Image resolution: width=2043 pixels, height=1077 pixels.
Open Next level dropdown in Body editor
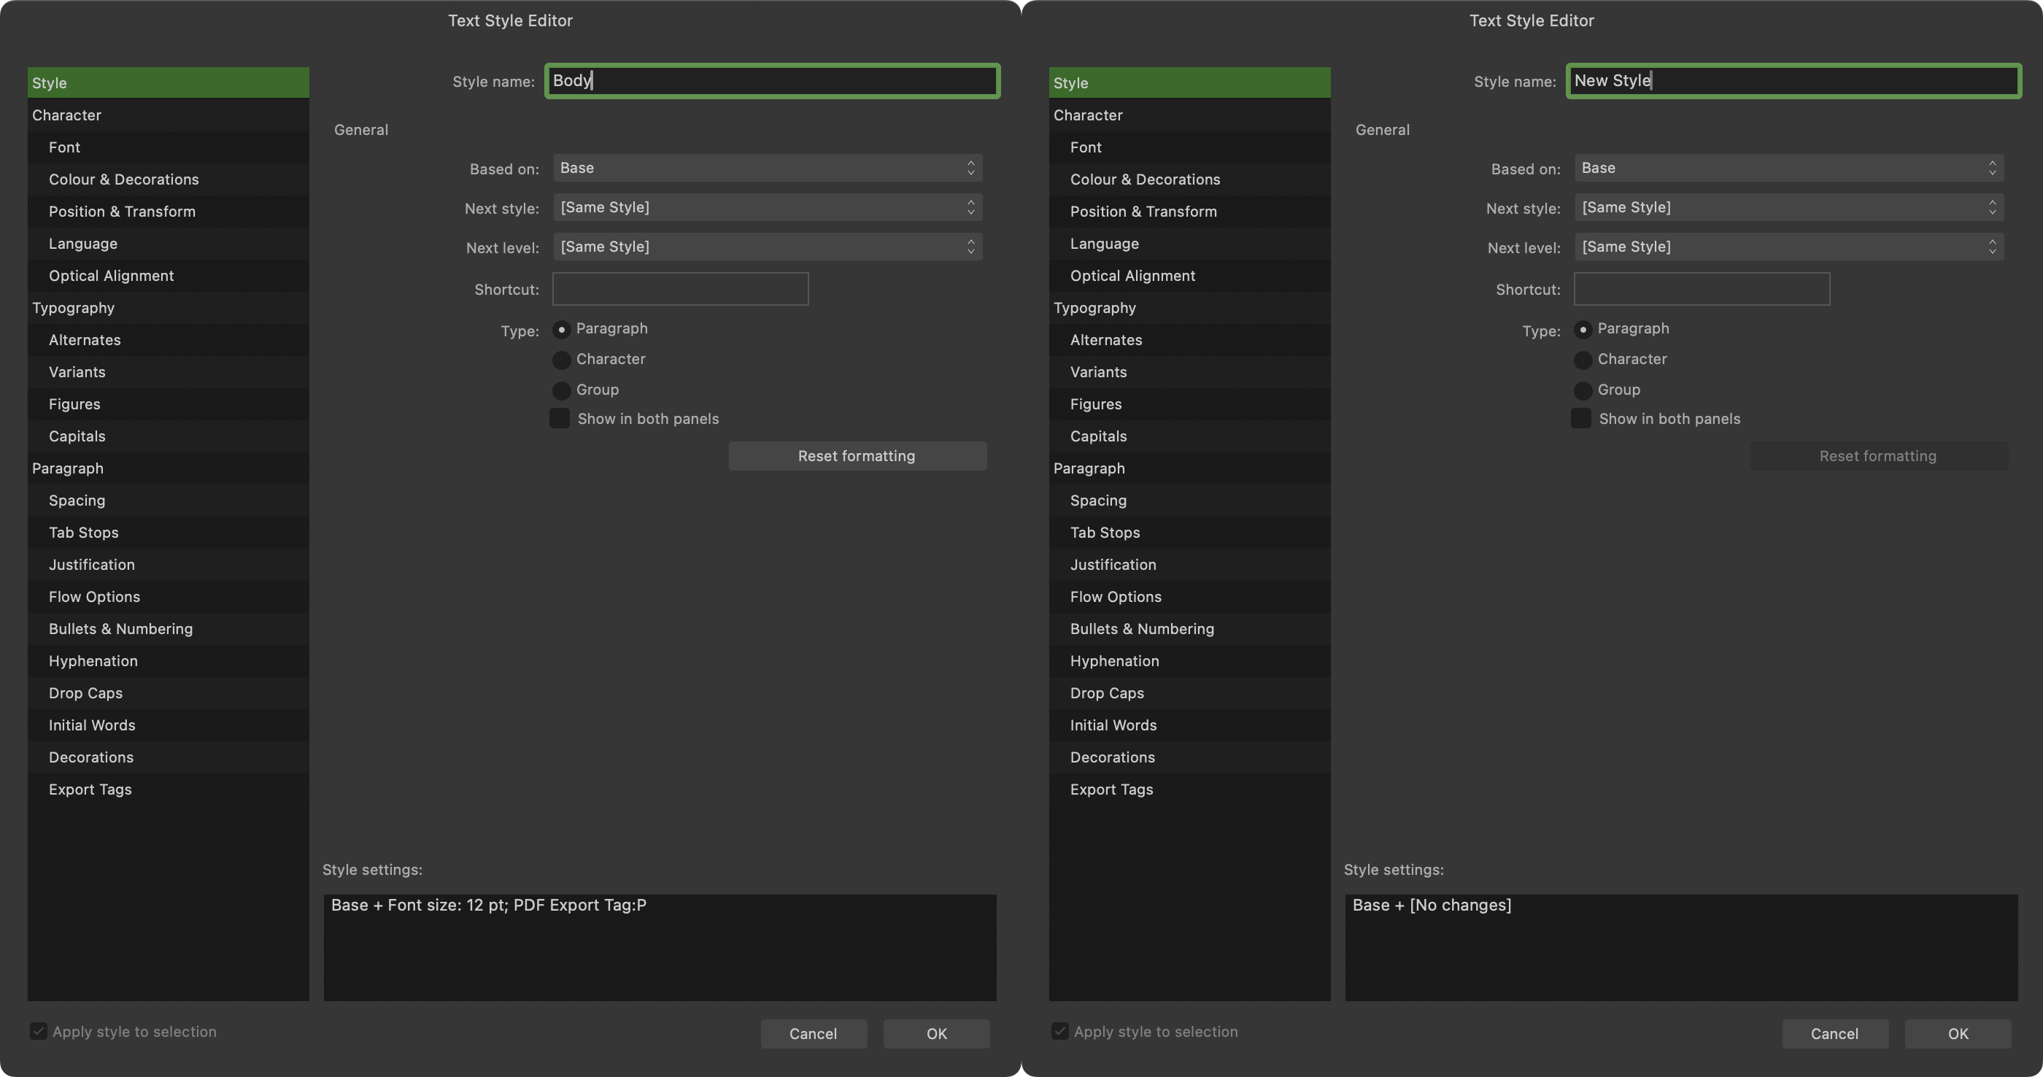[768, 247]
